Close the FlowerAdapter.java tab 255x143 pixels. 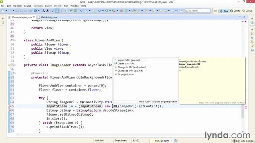click(34, 17)
